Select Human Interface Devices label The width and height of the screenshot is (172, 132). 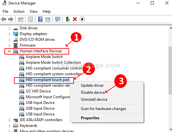coord(41,51)
